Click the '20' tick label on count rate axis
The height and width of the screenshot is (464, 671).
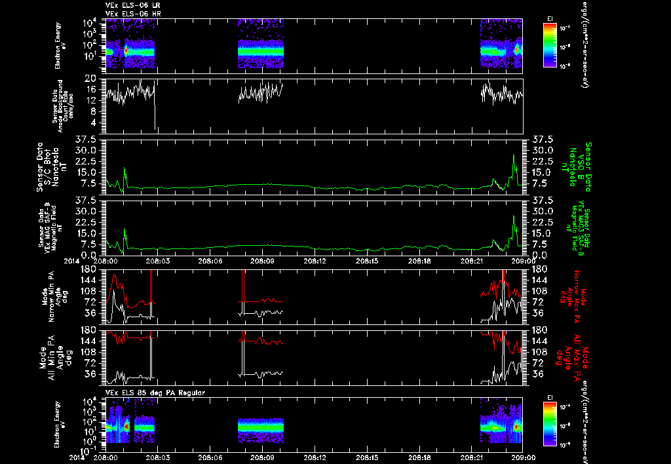(x=90, y=79)
